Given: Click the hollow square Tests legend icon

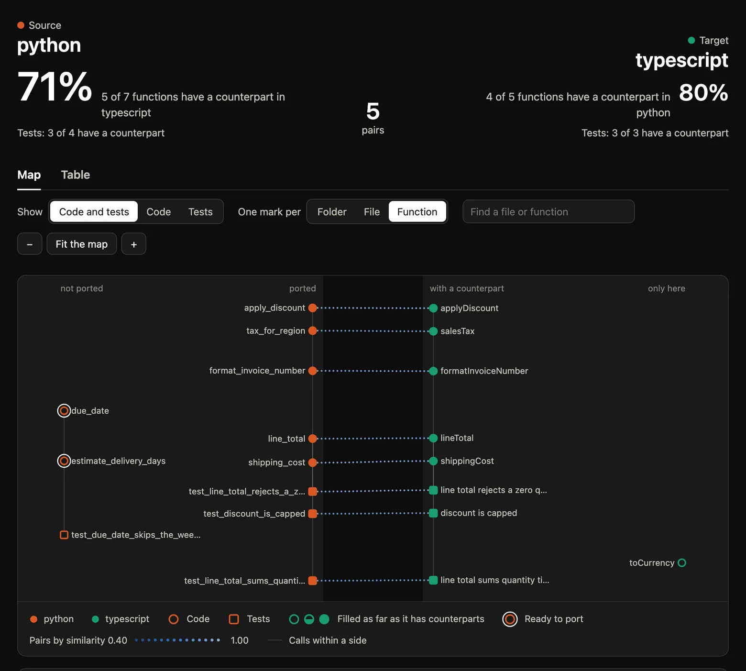Looking at the screenshot, I should [x=234, y=619].
